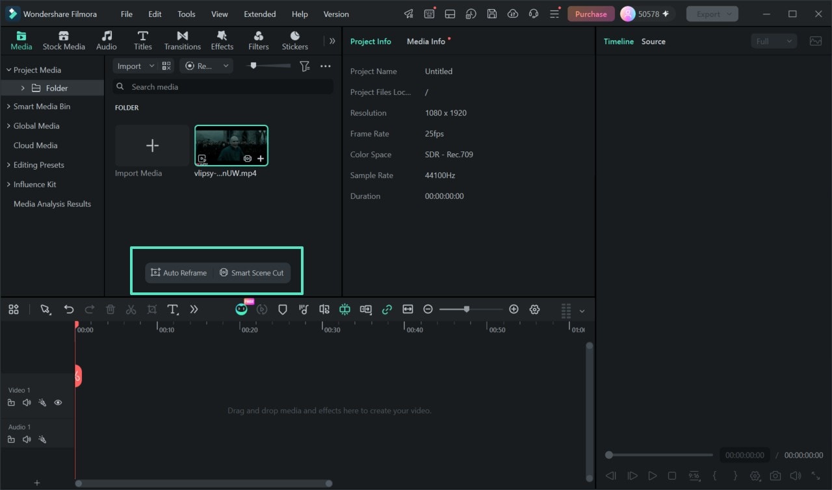
Task: Expand the Editing Presets section
Action: pos(8,165)
